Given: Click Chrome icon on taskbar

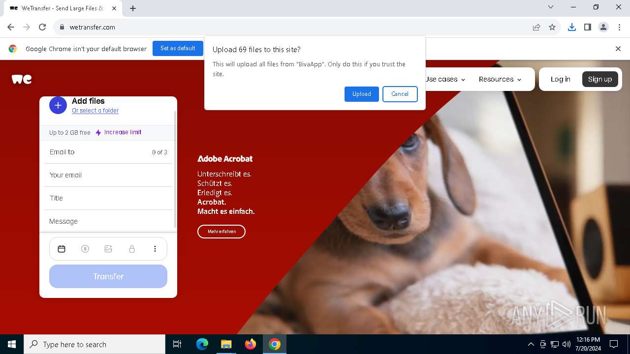Looking at the screenshot, I should tap(275, 344).
